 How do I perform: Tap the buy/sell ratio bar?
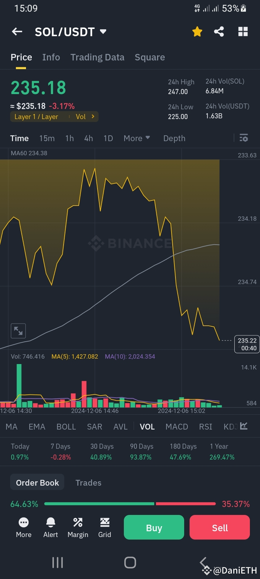click(x=130, y=503)
